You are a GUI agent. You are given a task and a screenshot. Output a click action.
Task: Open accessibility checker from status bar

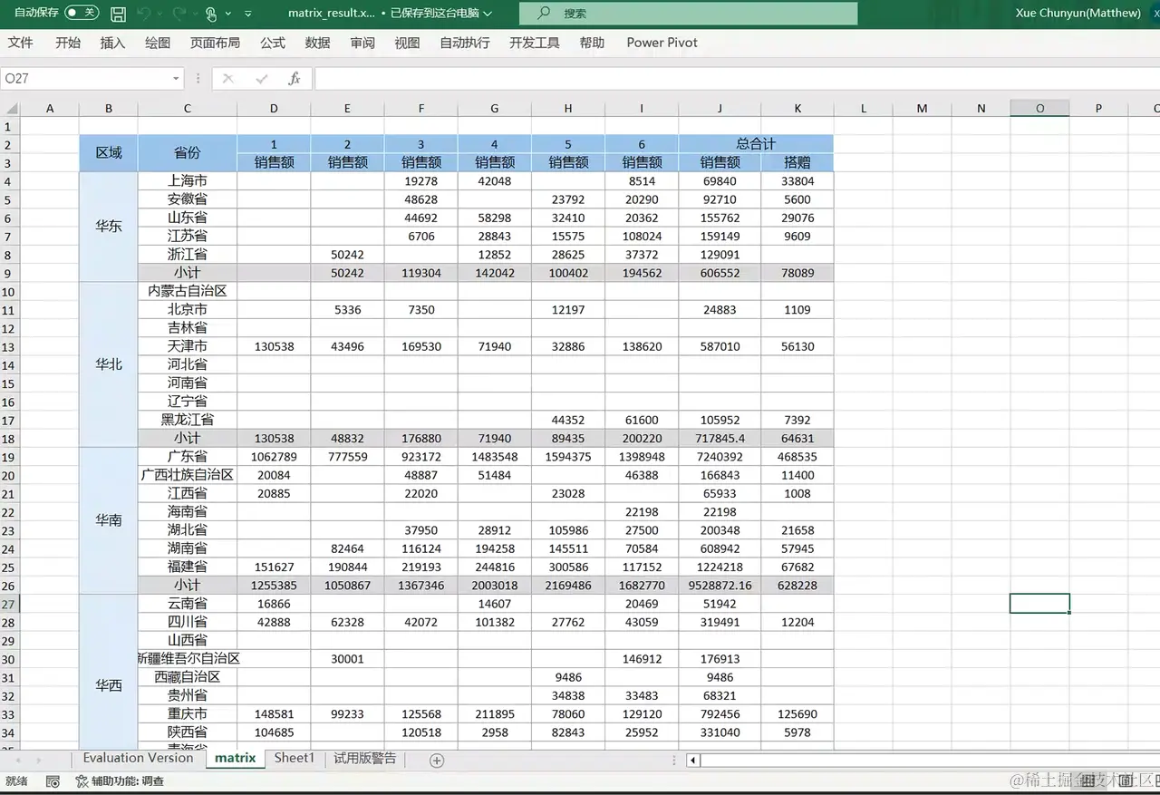click(x=120, y=781)
